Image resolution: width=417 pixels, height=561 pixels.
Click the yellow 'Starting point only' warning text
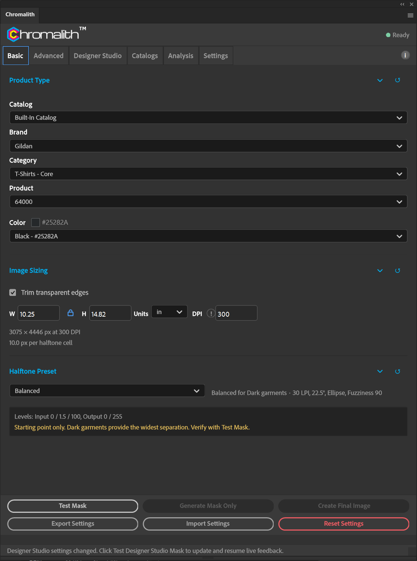[x=132, y=427]
